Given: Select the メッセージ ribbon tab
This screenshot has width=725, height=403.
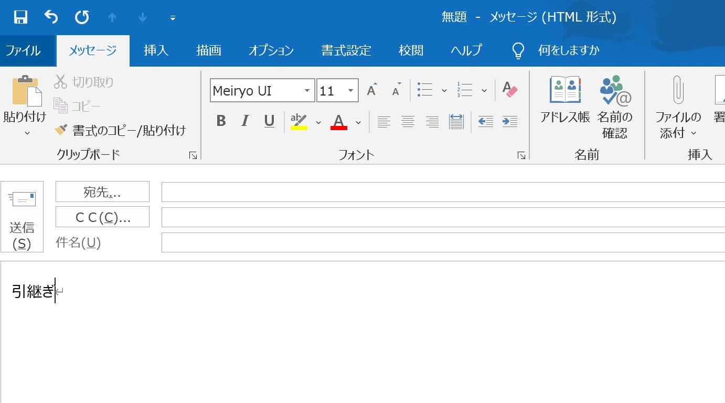Looking at the screenshot, I should (93, 51).
